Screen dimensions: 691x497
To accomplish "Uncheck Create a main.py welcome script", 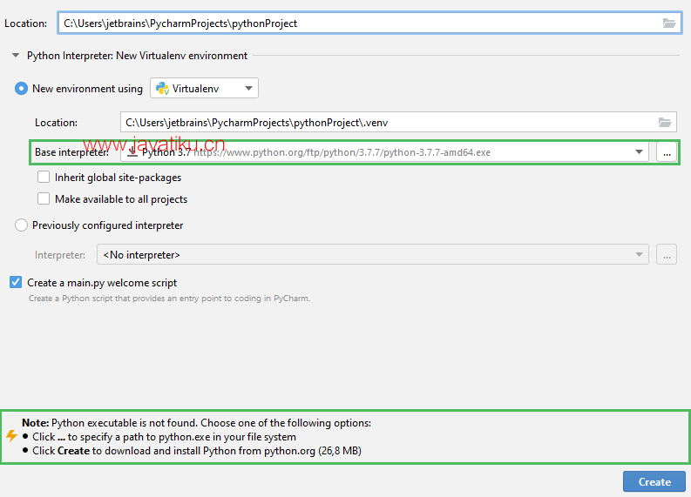I will click(16, 283).
